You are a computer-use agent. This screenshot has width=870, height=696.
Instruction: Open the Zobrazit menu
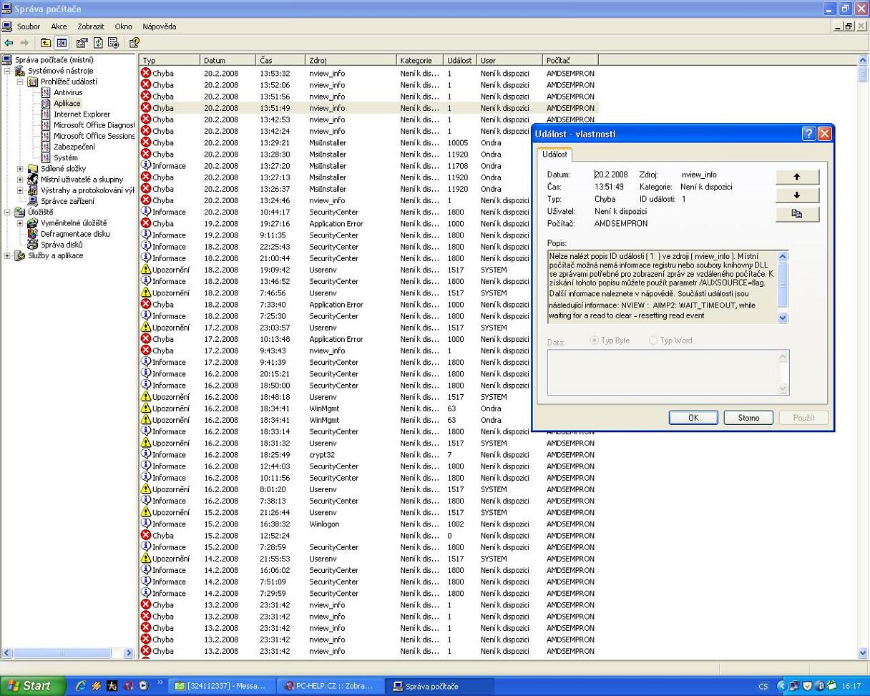point(90,26)
